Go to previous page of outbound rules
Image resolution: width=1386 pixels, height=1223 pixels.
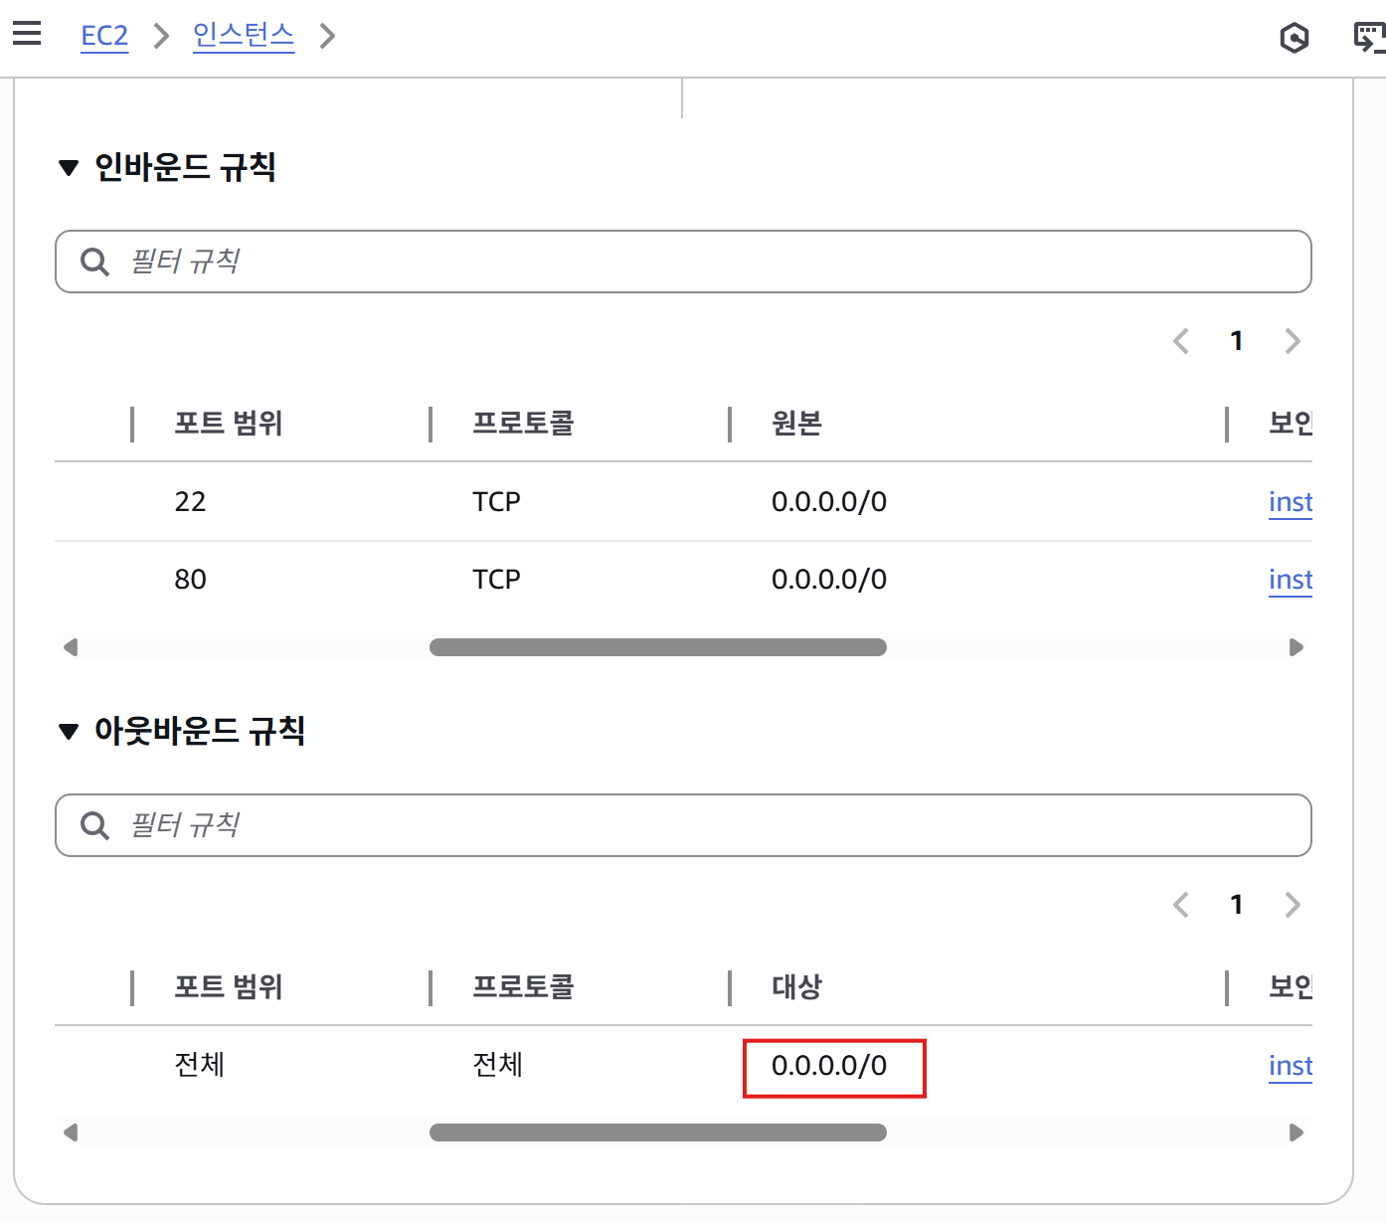pos(1181,905)
